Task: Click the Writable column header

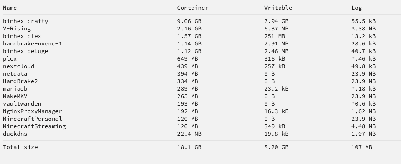Action: (278, 8)
